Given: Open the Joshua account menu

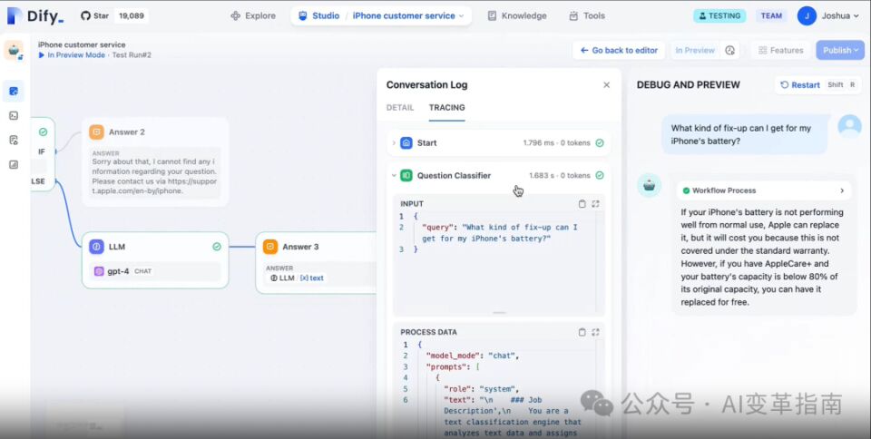Looking at the screenshot, I should (x=828, y=15).
